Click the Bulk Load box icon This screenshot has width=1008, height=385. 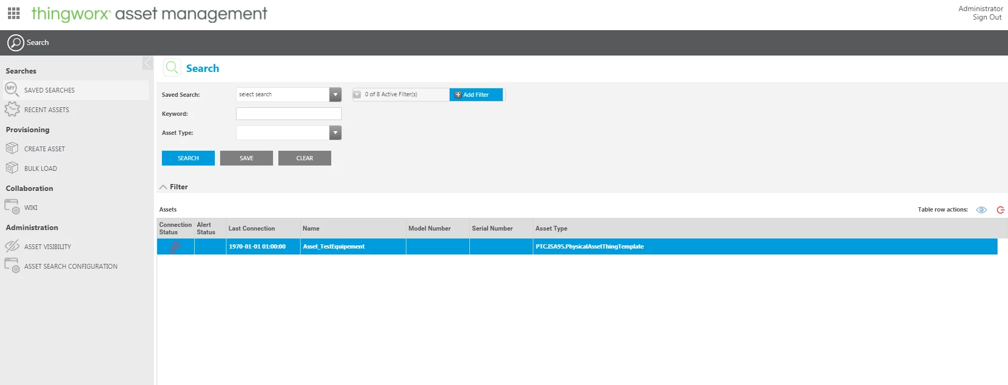point(12,168)
